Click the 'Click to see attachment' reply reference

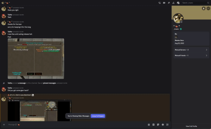[x=23, y=95]
